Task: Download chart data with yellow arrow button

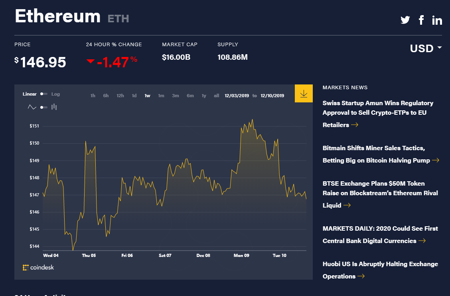Action: coord(304,93)
